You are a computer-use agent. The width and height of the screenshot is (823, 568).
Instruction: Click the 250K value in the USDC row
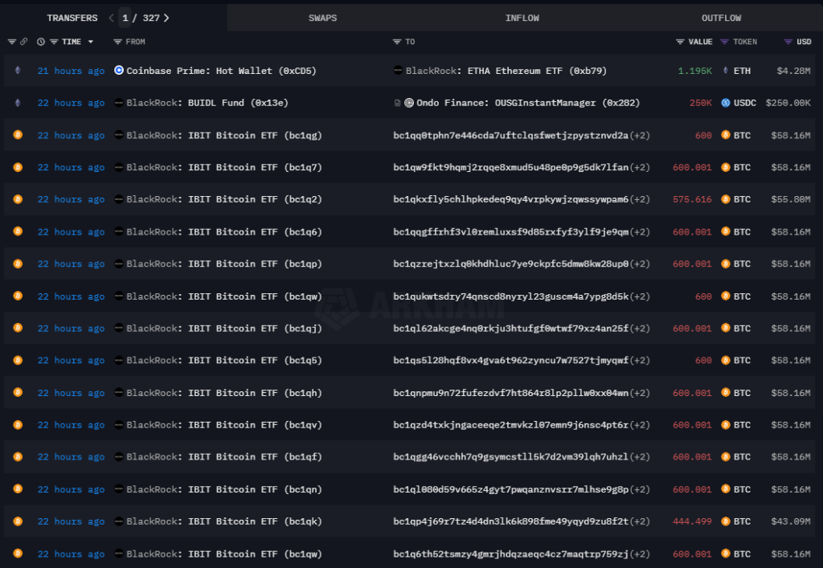click(701, 103)
